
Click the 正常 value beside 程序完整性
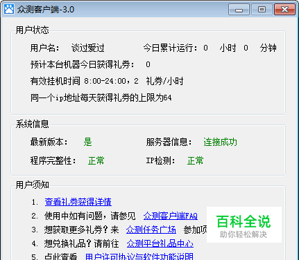(x=96, y=160)
